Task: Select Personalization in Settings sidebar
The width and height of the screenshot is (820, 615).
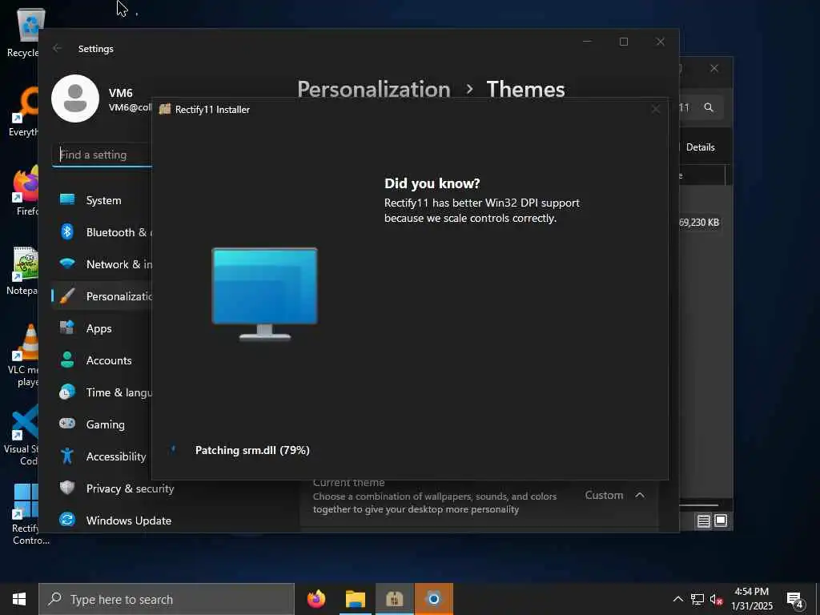Action: coord(102,296)
